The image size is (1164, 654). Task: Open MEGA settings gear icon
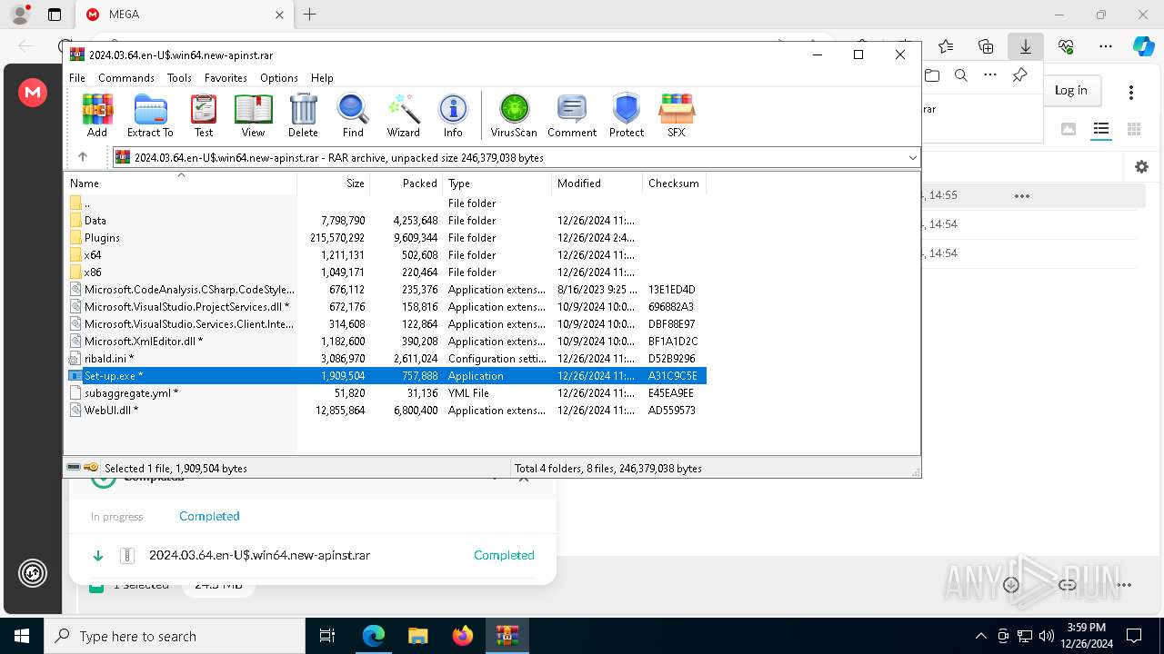click(1141, 166)
